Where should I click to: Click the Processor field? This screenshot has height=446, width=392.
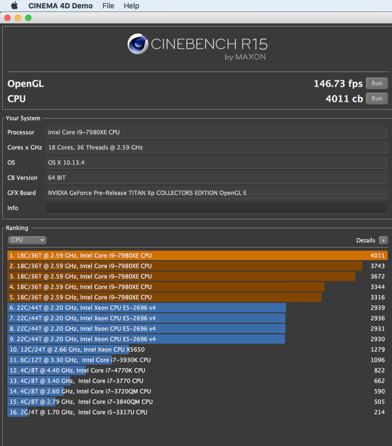[217, 132]
